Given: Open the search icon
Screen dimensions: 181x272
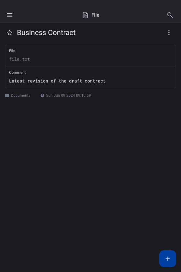Looking at the screenshot, I should (x=170, y=15).
